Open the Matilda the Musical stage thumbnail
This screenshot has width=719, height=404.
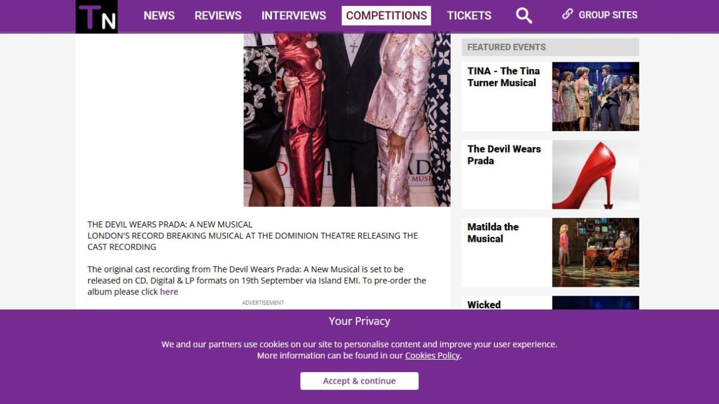pyautogui.click(x=595, y=252)
